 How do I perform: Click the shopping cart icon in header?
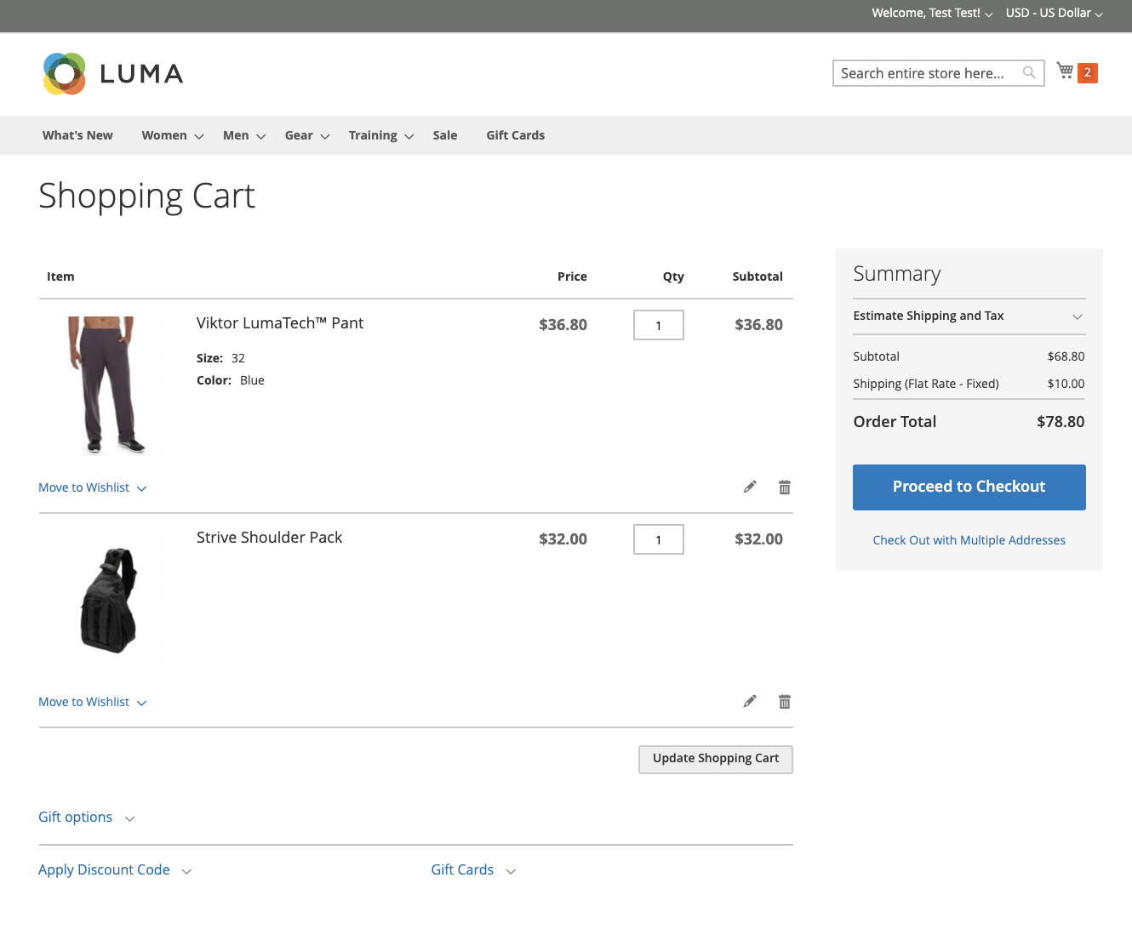[1065, 71]
